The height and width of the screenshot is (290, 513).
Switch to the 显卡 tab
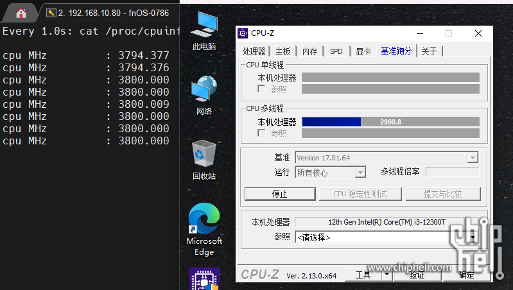363,51
